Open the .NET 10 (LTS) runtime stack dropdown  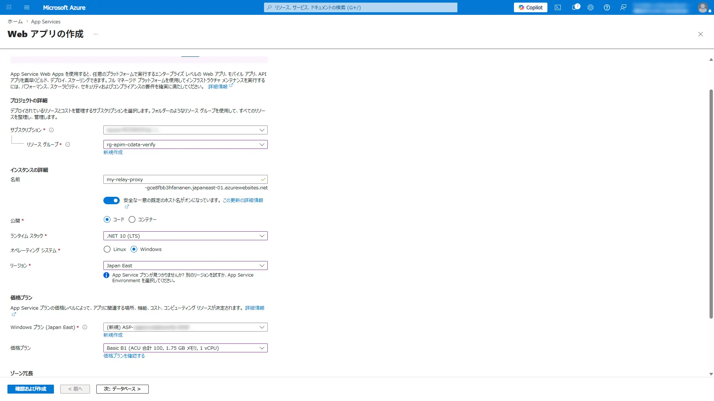click(x=185, y=236)
